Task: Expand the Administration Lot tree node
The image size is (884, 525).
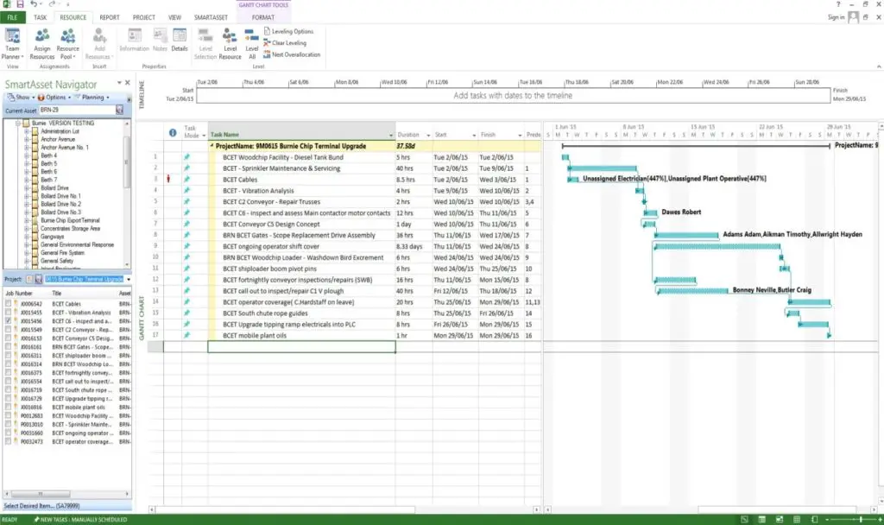Action: coord(27,131)
